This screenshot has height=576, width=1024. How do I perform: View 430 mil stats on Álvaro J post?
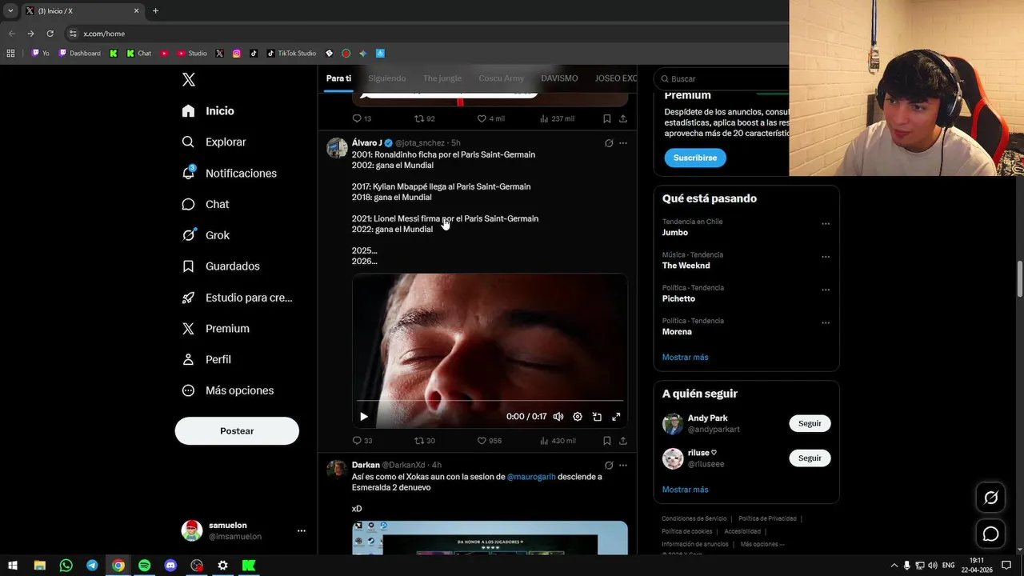[558, 441]
